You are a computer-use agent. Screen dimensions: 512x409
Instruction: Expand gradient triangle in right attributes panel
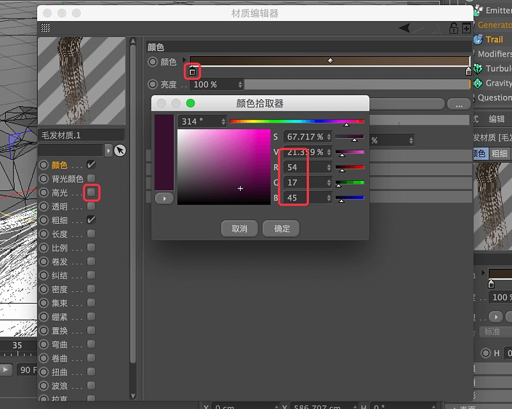484,272
